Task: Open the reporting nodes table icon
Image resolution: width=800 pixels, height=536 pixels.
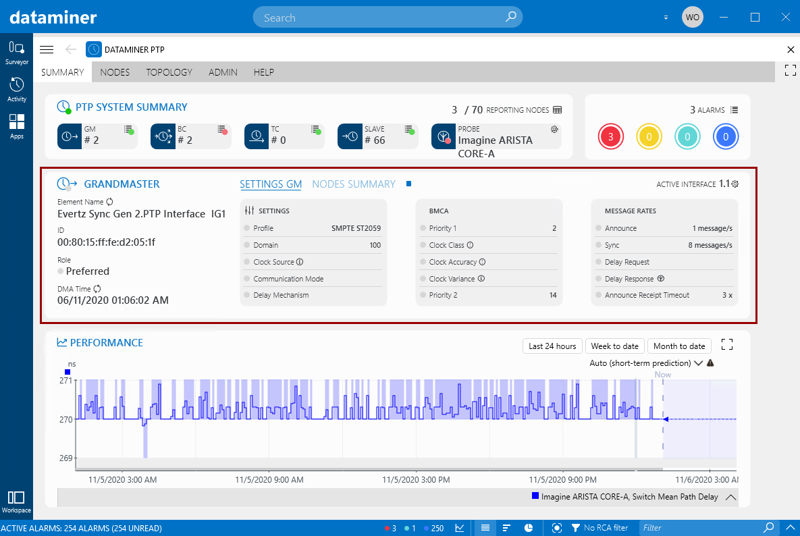Action: tap(557, 110)
